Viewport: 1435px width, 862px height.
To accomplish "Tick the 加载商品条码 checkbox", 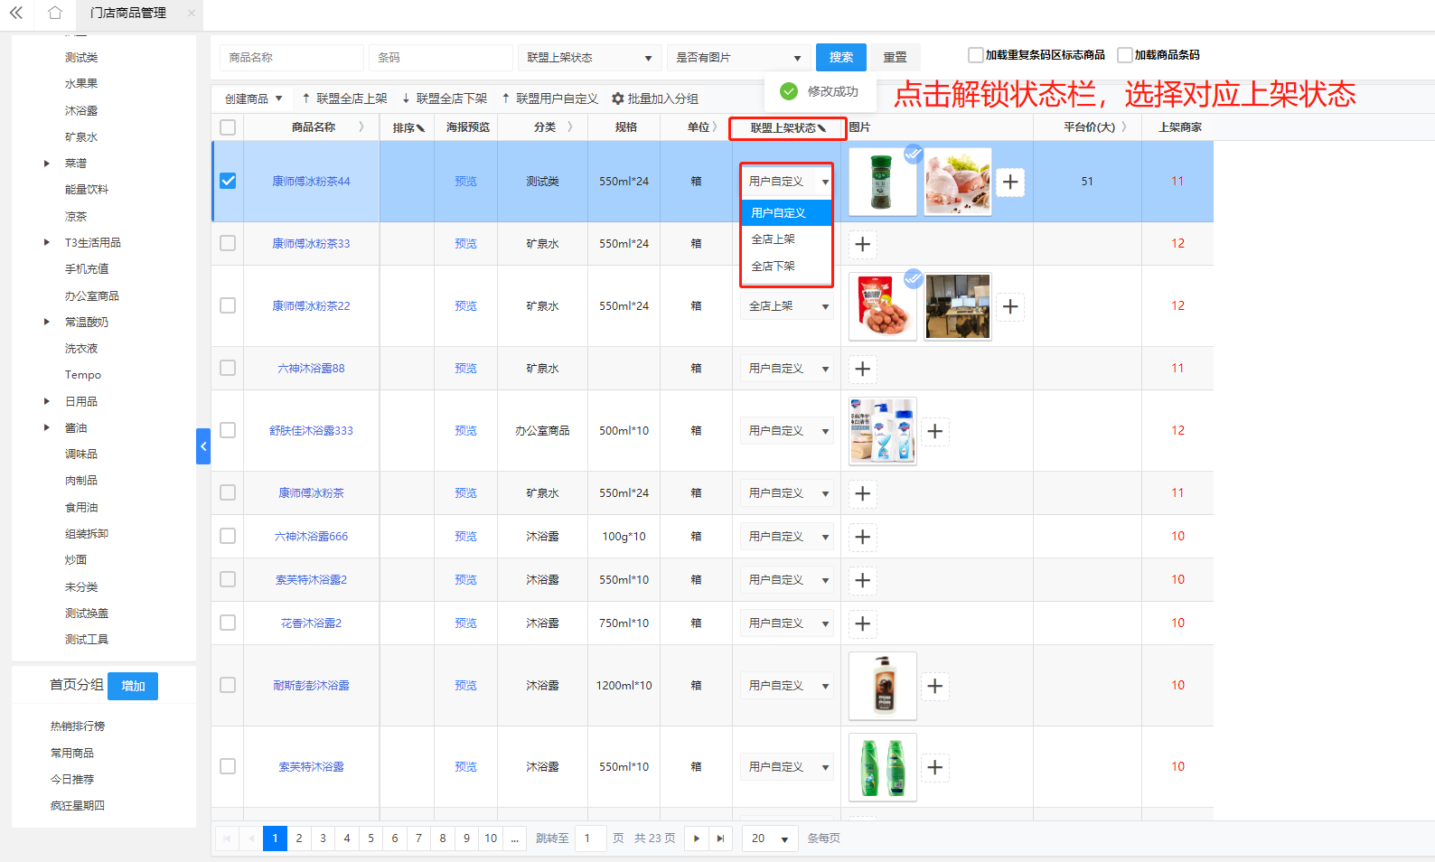I will coord(1125,55).
